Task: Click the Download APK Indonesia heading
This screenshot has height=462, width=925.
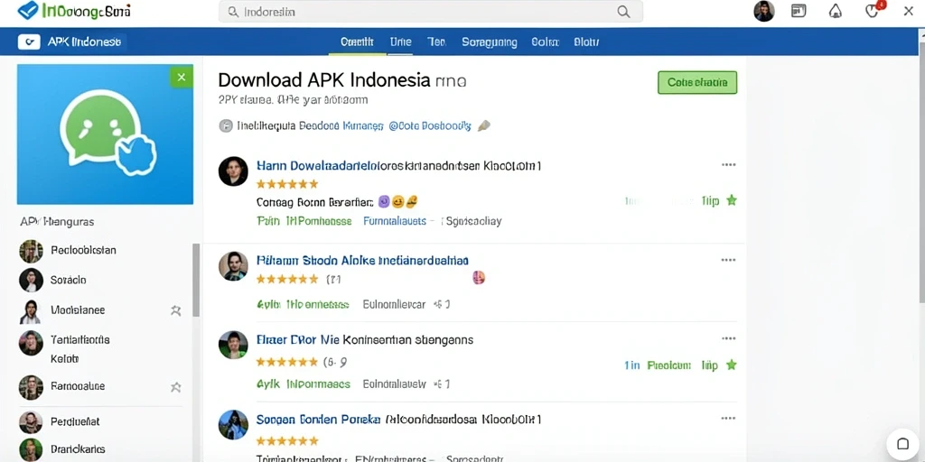Action: [324, 79]
